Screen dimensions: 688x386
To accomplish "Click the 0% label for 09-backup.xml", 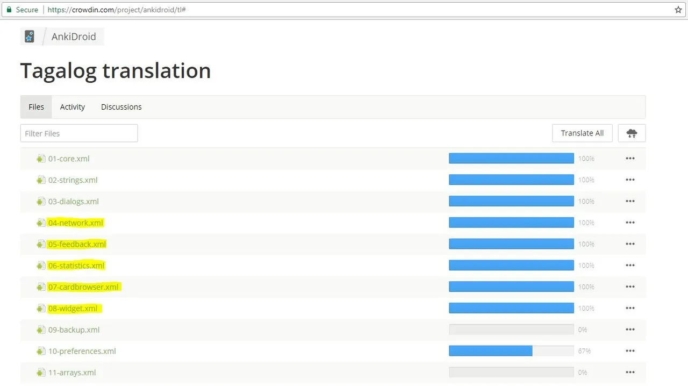I will pyautogui.click(x=583, y=330).
